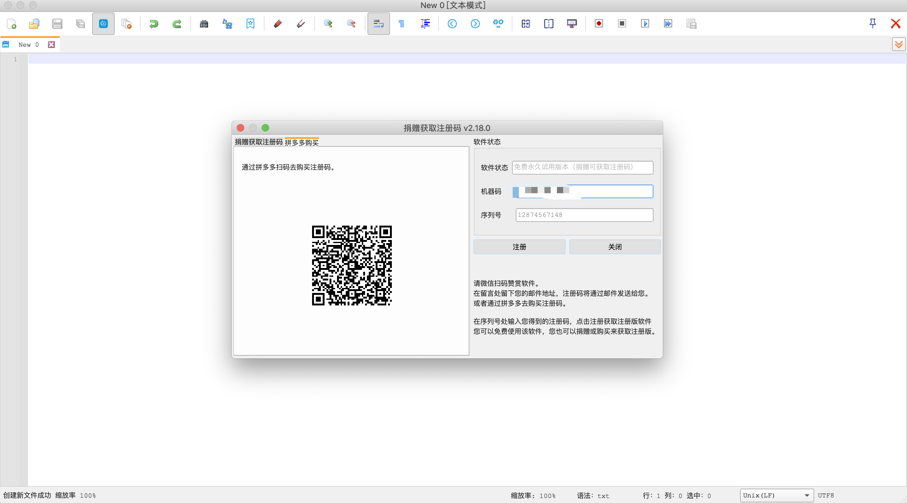907x503 pixels.
Task: Click the 注册 register button
Action: click(x=519, y=247)
